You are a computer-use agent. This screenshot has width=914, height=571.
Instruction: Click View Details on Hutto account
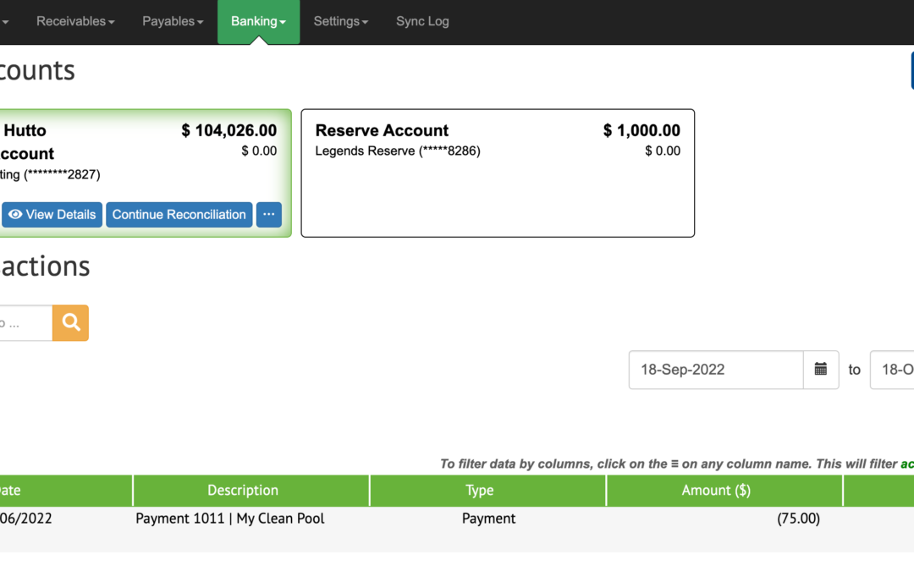[x=52, y=215]
